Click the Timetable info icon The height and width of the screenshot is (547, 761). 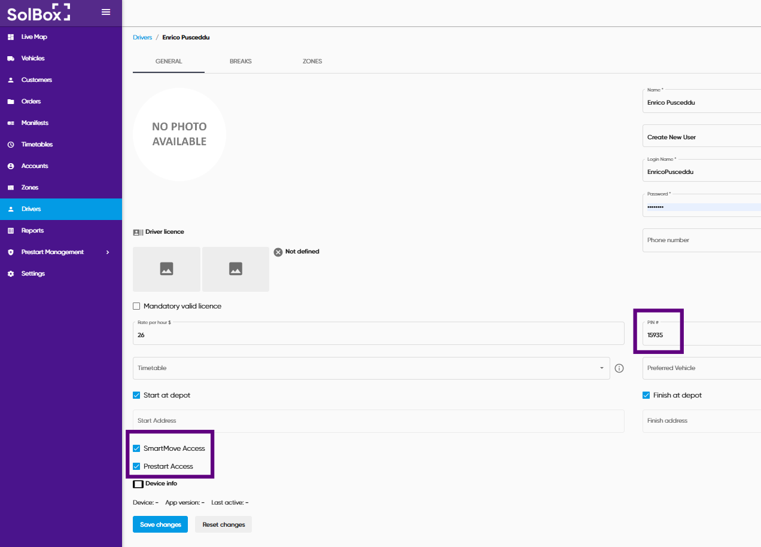(x=619, y=368)
